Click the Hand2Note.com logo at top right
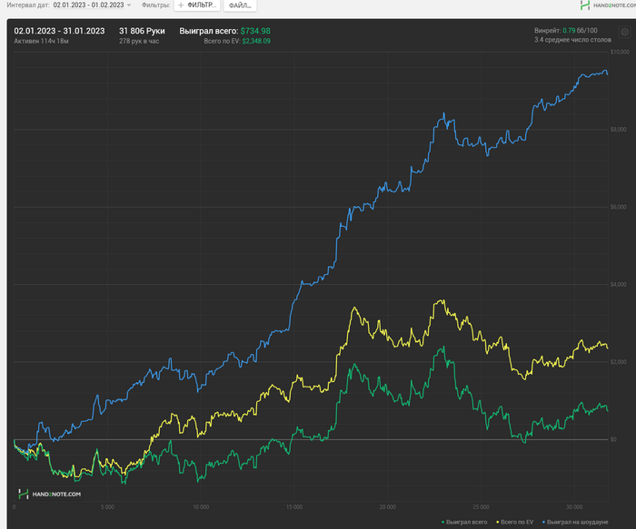 (x=608, y=5)
